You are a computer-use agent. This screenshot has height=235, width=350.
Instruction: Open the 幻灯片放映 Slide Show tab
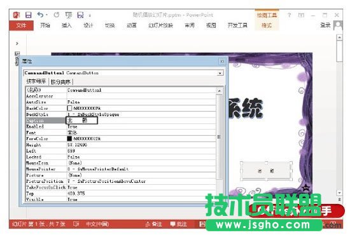click(160, 25)
